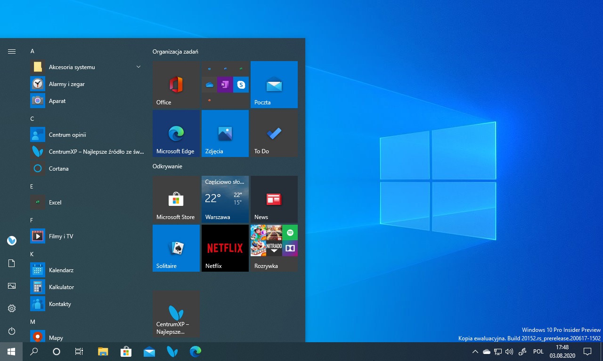
Task: Expand the Start menu hamburger button
Action: coord(12,51)
